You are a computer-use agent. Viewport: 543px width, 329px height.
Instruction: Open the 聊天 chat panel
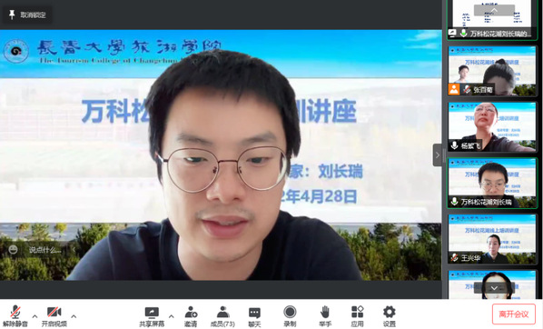pos(254,316)
